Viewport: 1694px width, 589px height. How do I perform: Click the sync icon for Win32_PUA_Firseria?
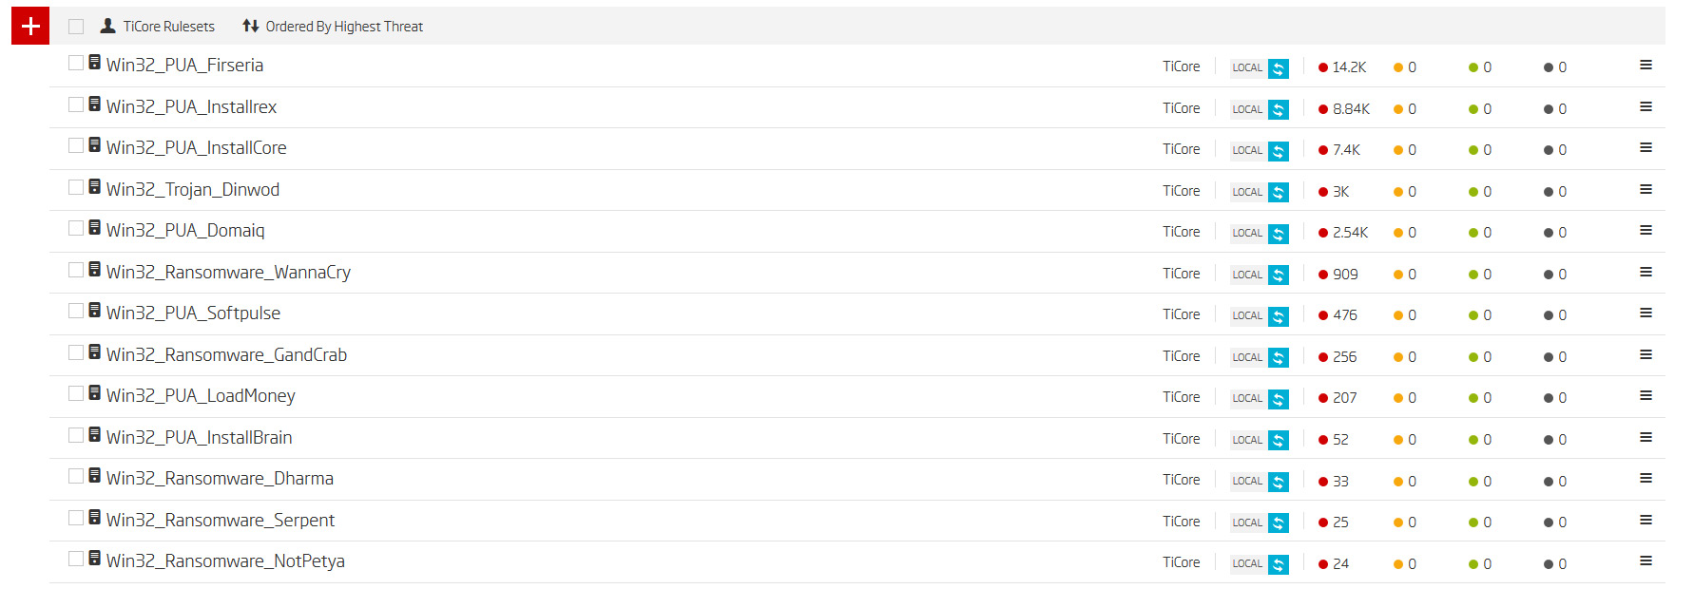(1279, 68)
